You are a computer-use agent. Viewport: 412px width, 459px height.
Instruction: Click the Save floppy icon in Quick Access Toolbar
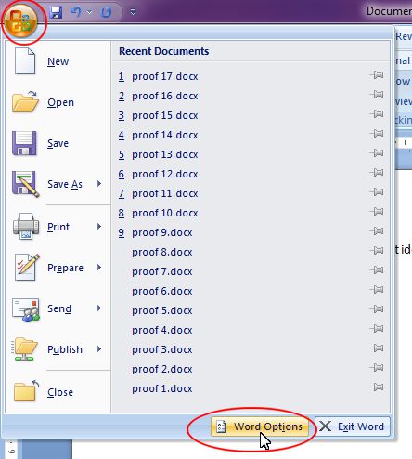(56, 12)
